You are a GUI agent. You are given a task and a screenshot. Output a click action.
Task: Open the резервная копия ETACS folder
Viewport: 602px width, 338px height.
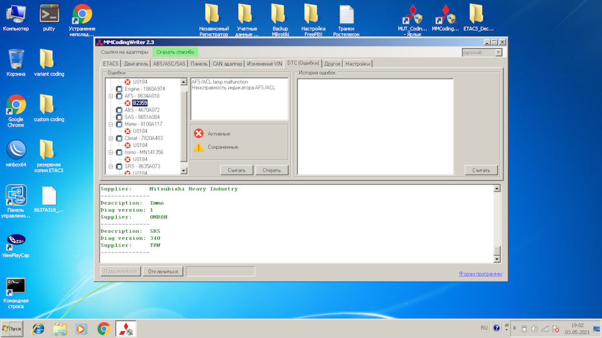coord(49,156)
